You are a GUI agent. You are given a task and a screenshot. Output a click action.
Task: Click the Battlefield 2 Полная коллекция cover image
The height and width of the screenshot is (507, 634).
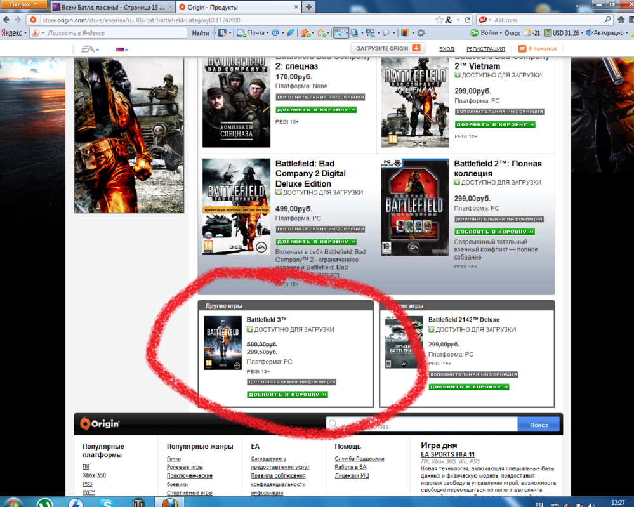[414, 207]
